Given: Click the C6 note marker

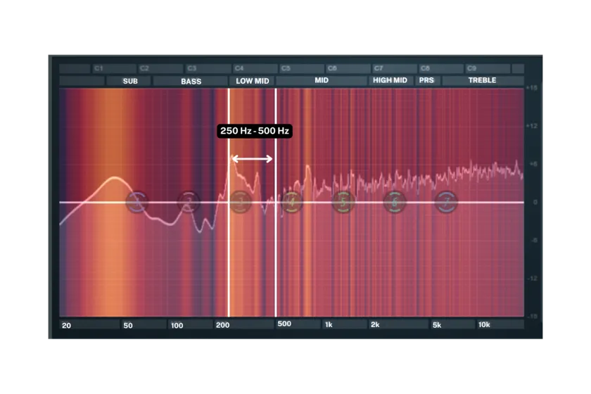Looking at the screenshot, I should (332, 68).
